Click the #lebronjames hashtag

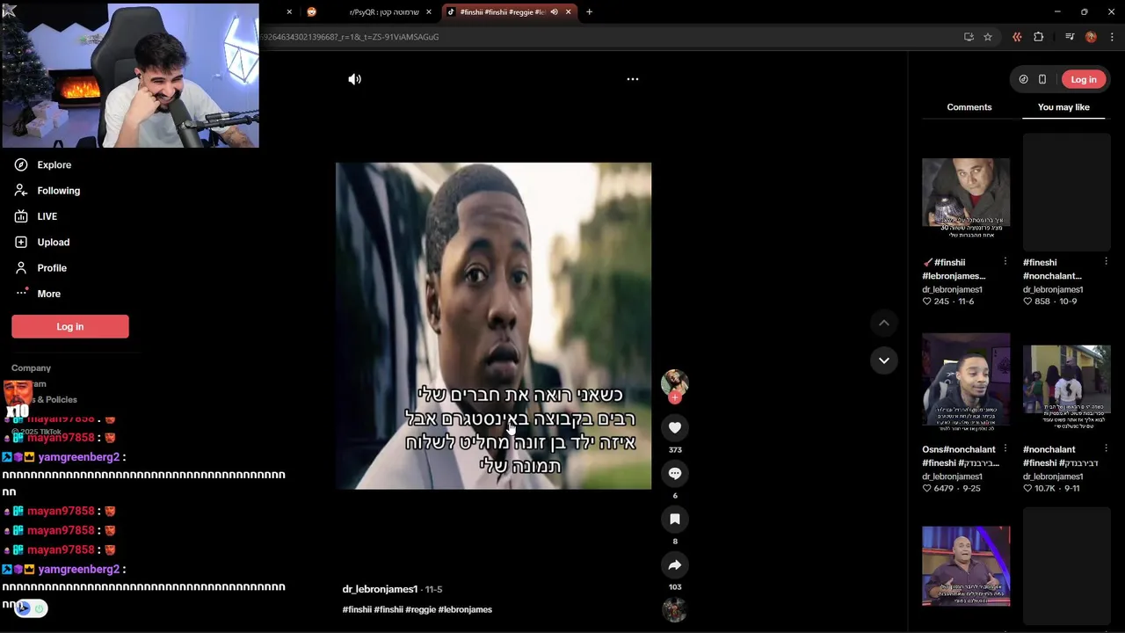click(465, 609)
